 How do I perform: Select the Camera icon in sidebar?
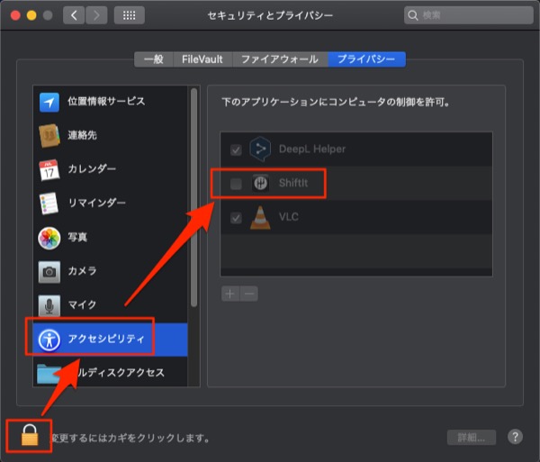49,271
